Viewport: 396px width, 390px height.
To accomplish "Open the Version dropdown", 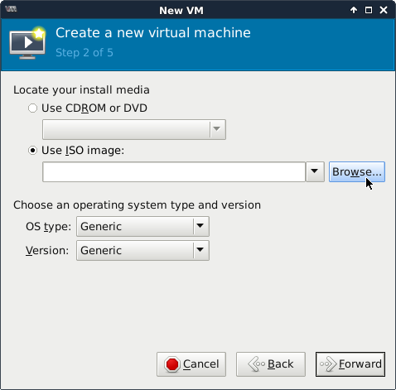I will coord(142,251).
